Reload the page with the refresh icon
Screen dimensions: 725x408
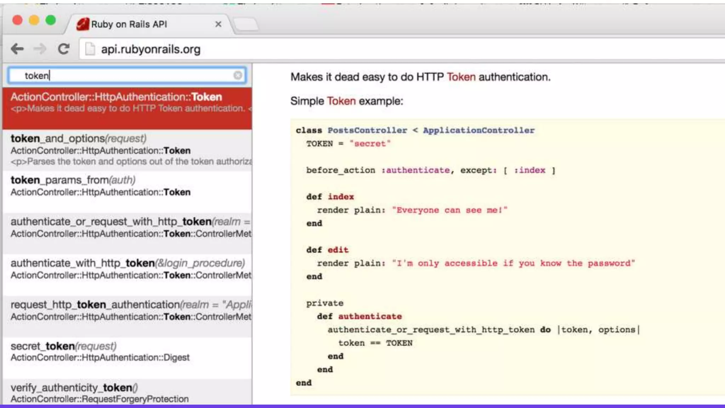pyautogui.click(x=64, y=49)
